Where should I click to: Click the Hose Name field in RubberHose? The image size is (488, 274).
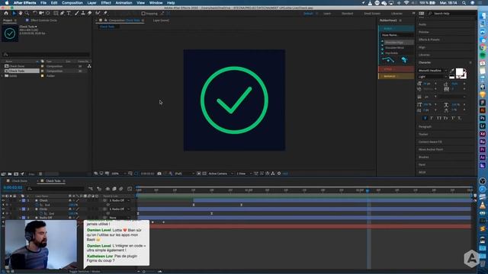[397, 35]
